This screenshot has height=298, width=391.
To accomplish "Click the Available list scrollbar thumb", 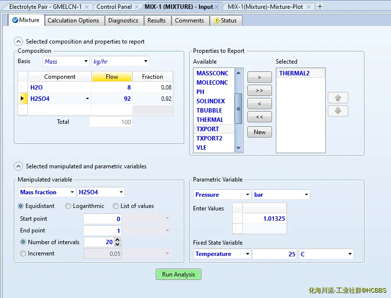I will (239, 109).
